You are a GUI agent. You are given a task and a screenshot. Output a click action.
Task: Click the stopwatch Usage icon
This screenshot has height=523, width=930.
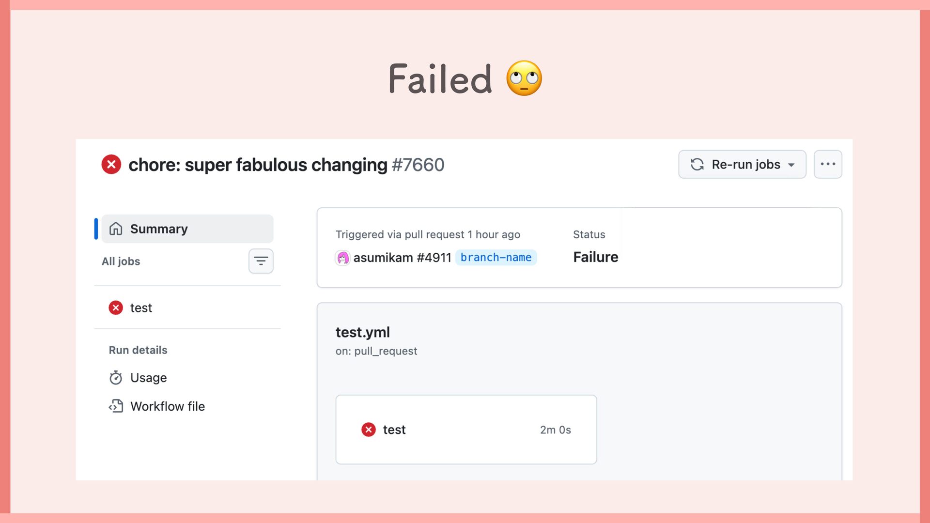(x=116, y=378)
